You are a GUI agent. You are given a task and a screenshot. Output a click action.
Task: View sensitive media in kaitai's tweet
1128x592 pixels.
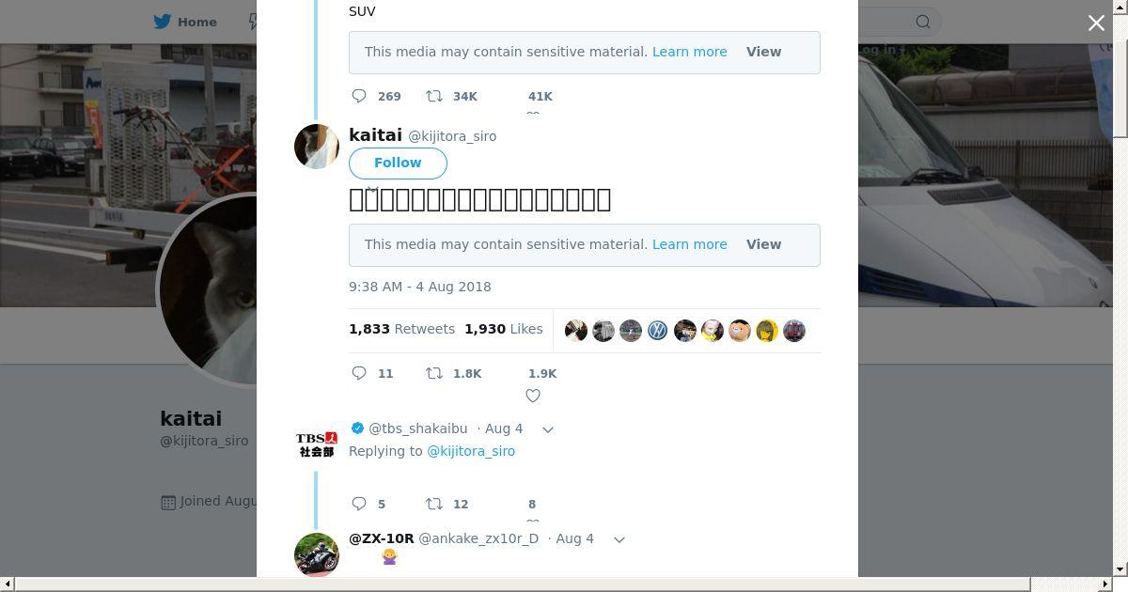pyautogui.click(x=763, y=244)
